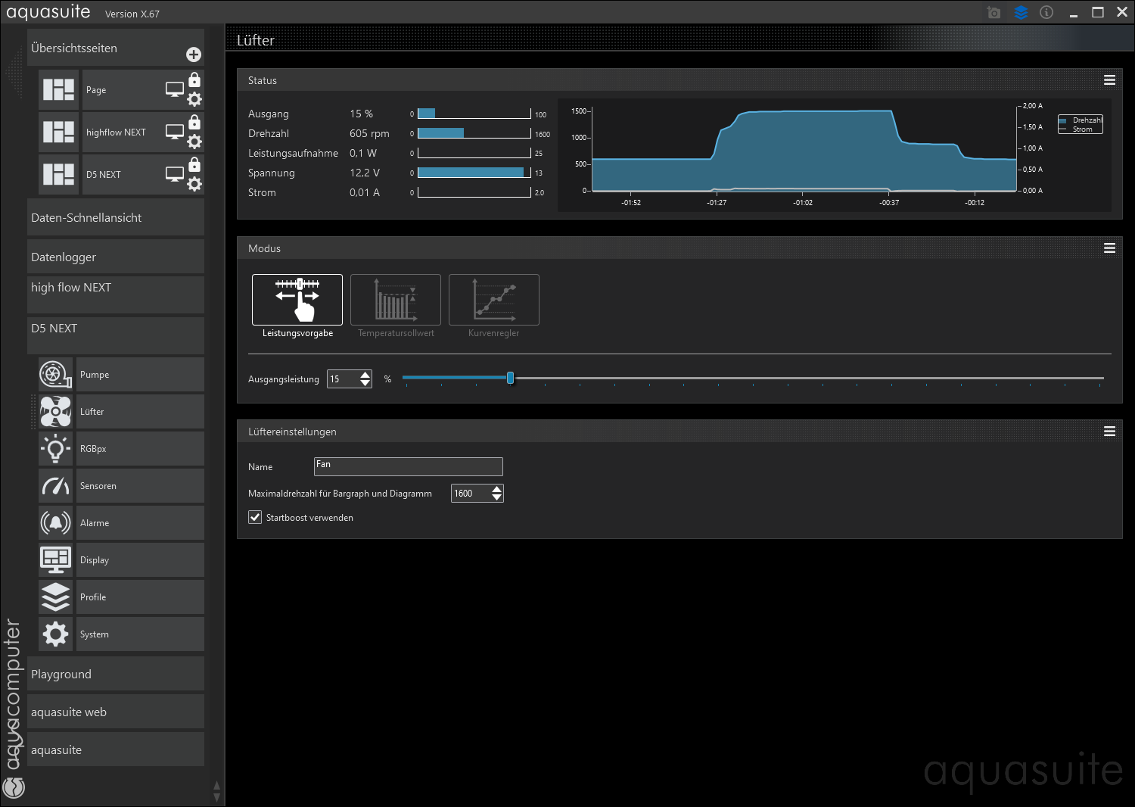The width and height of the screenshot is (1135, 807).
Task: Go to the Profile page
Action: 140,597
